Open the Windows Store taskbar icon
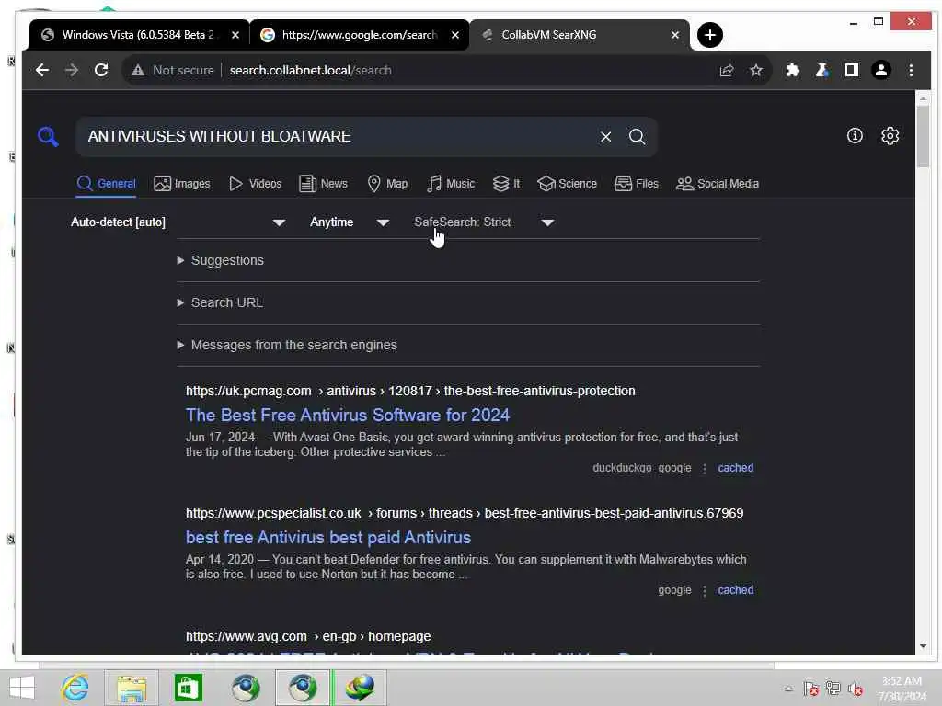 point(188,688)
